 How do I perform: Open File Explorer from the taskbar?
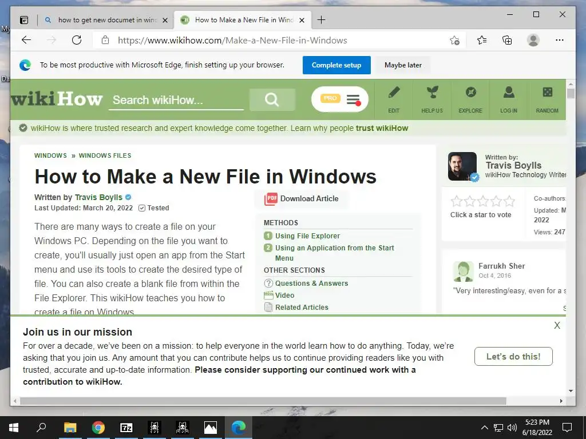coord(70,428)
